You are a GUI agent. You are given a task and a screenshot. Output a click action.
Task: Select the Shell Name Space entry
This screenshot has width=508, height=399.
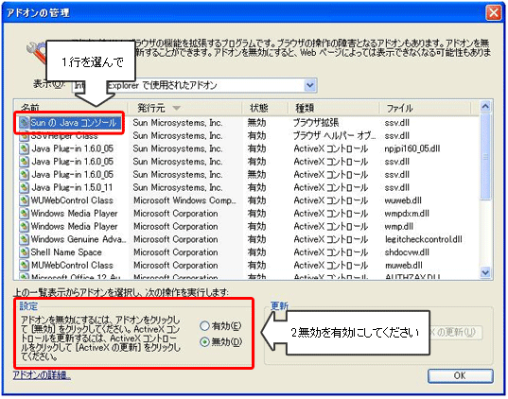66,252
